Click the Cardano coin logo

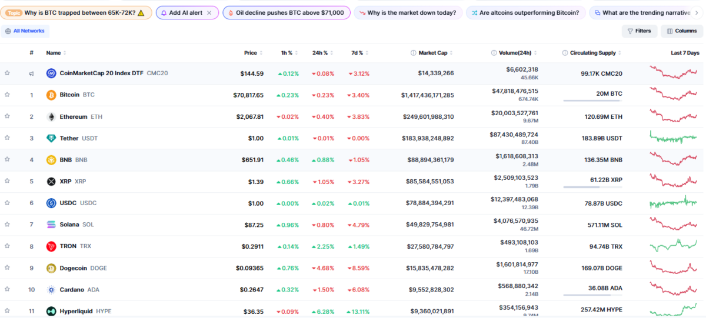pyautogui.click(x=51, y=290)
